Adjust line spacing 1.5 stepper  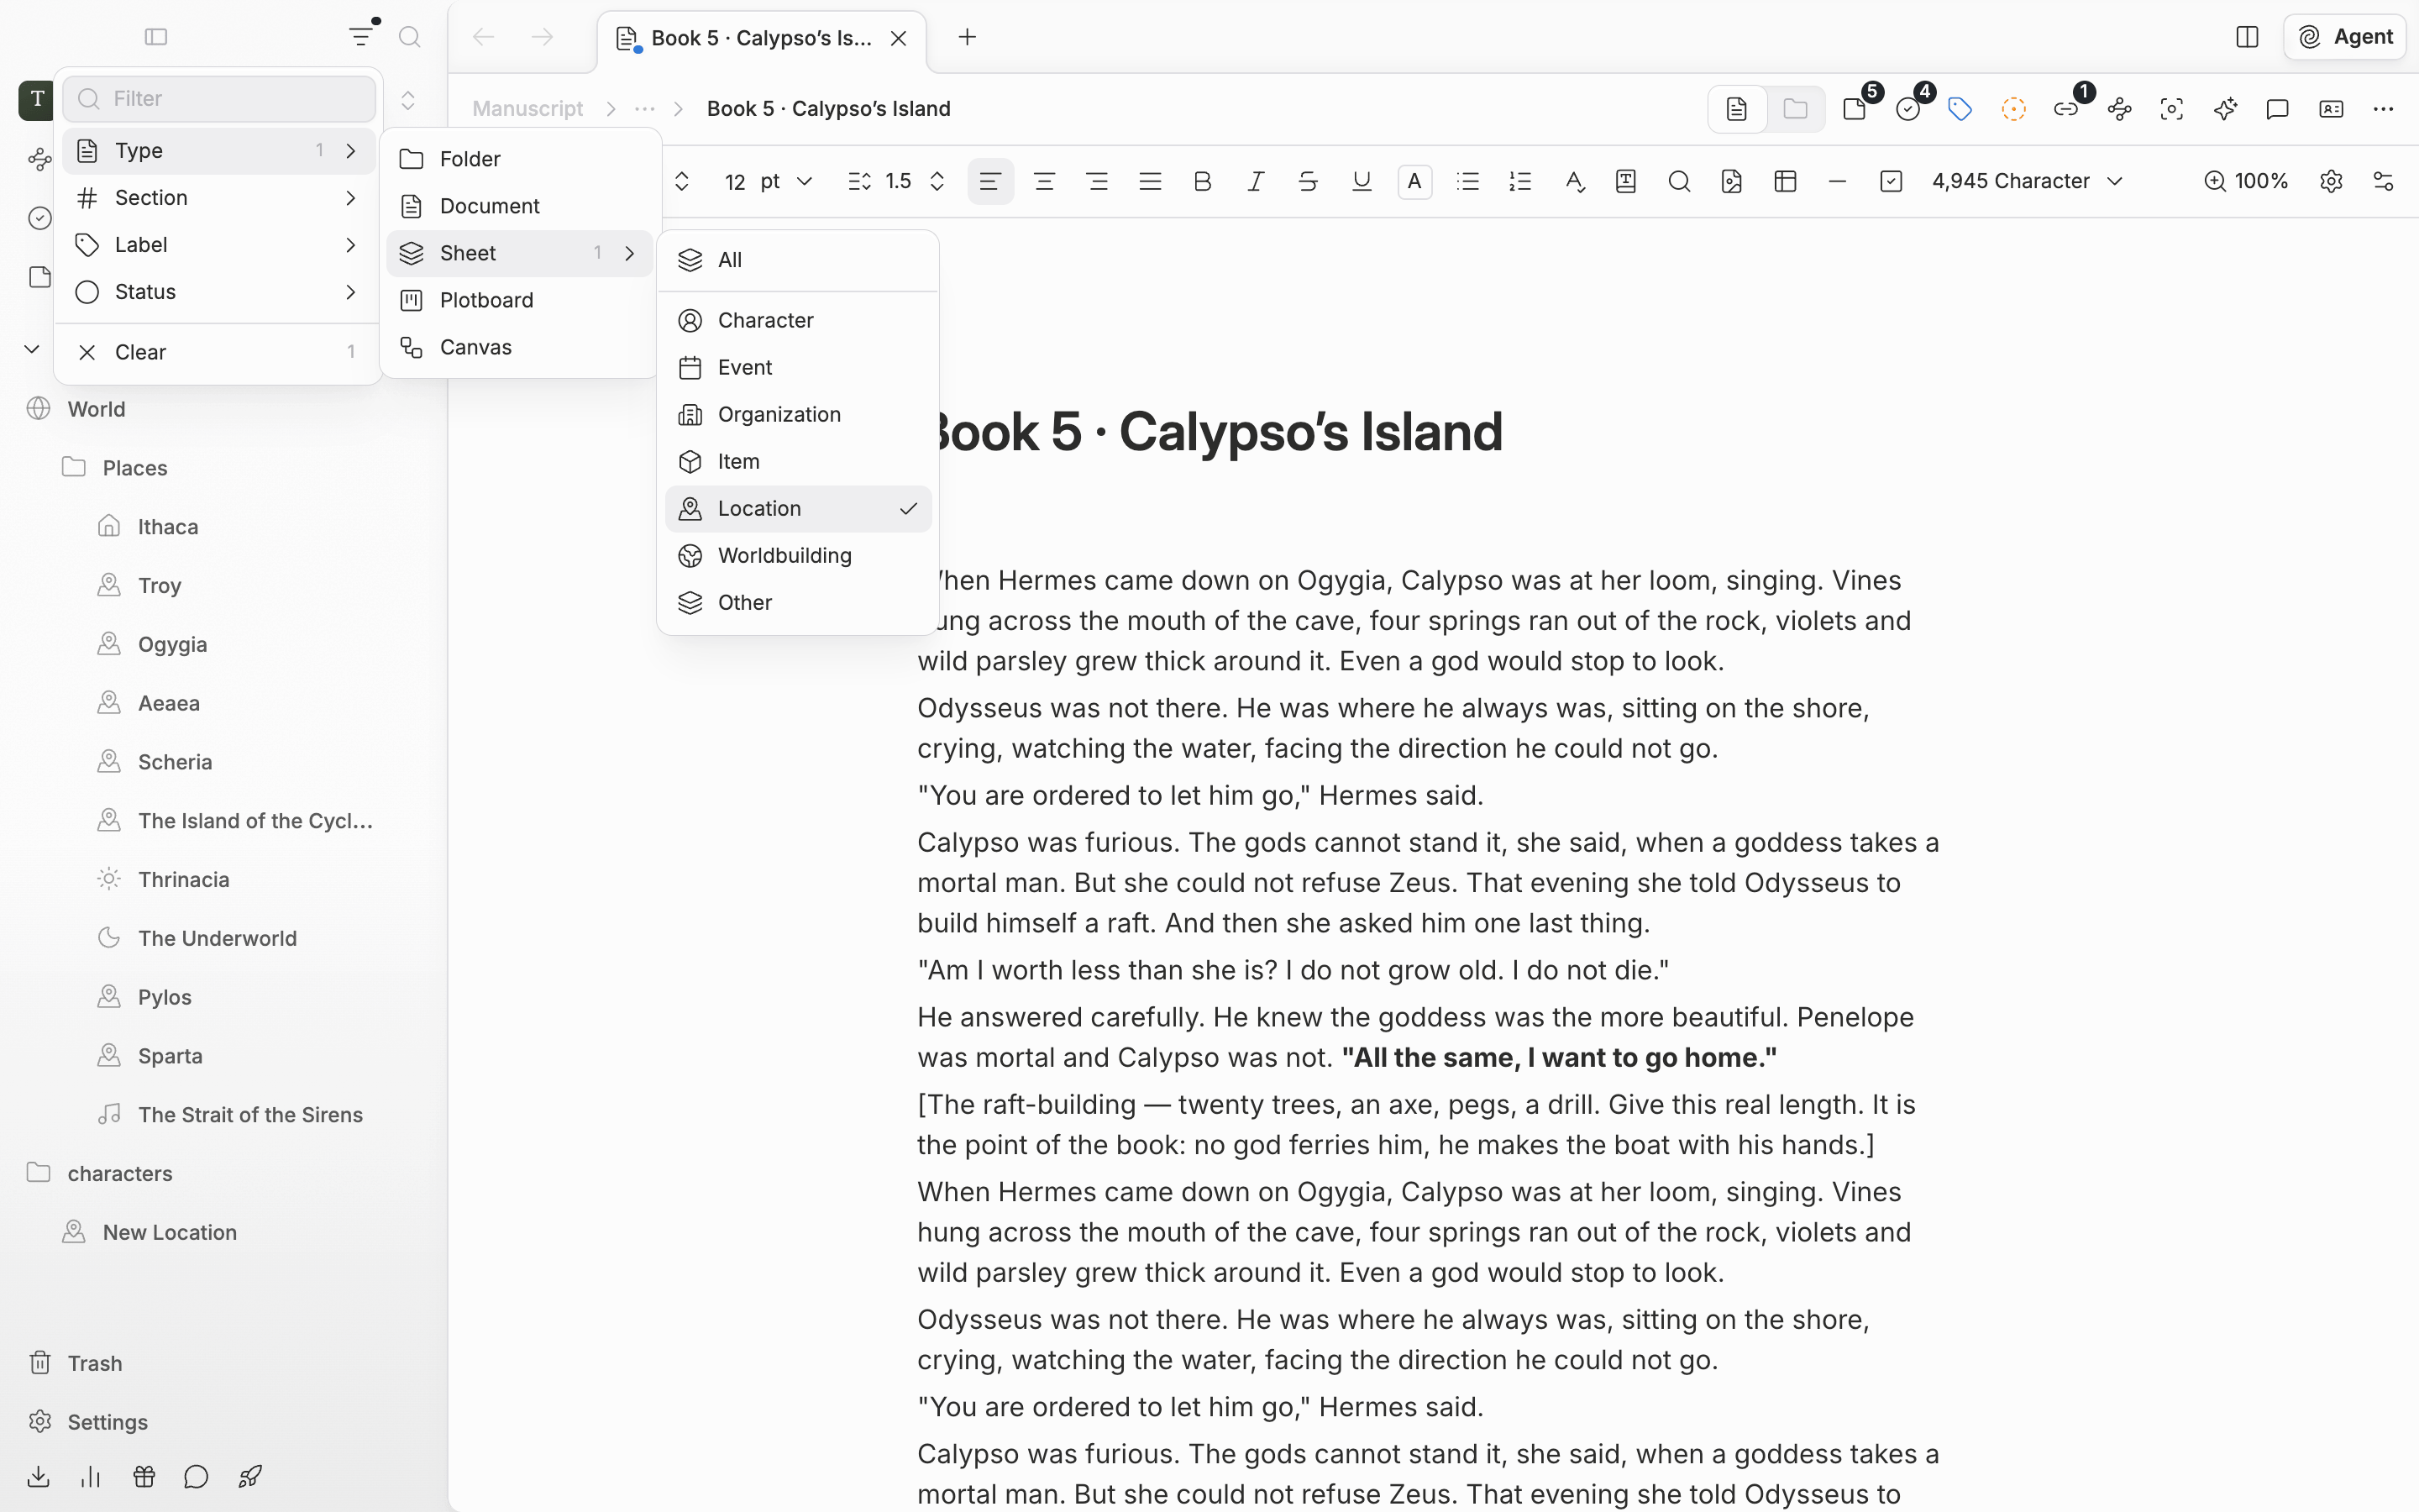click(x=937, y=181)
